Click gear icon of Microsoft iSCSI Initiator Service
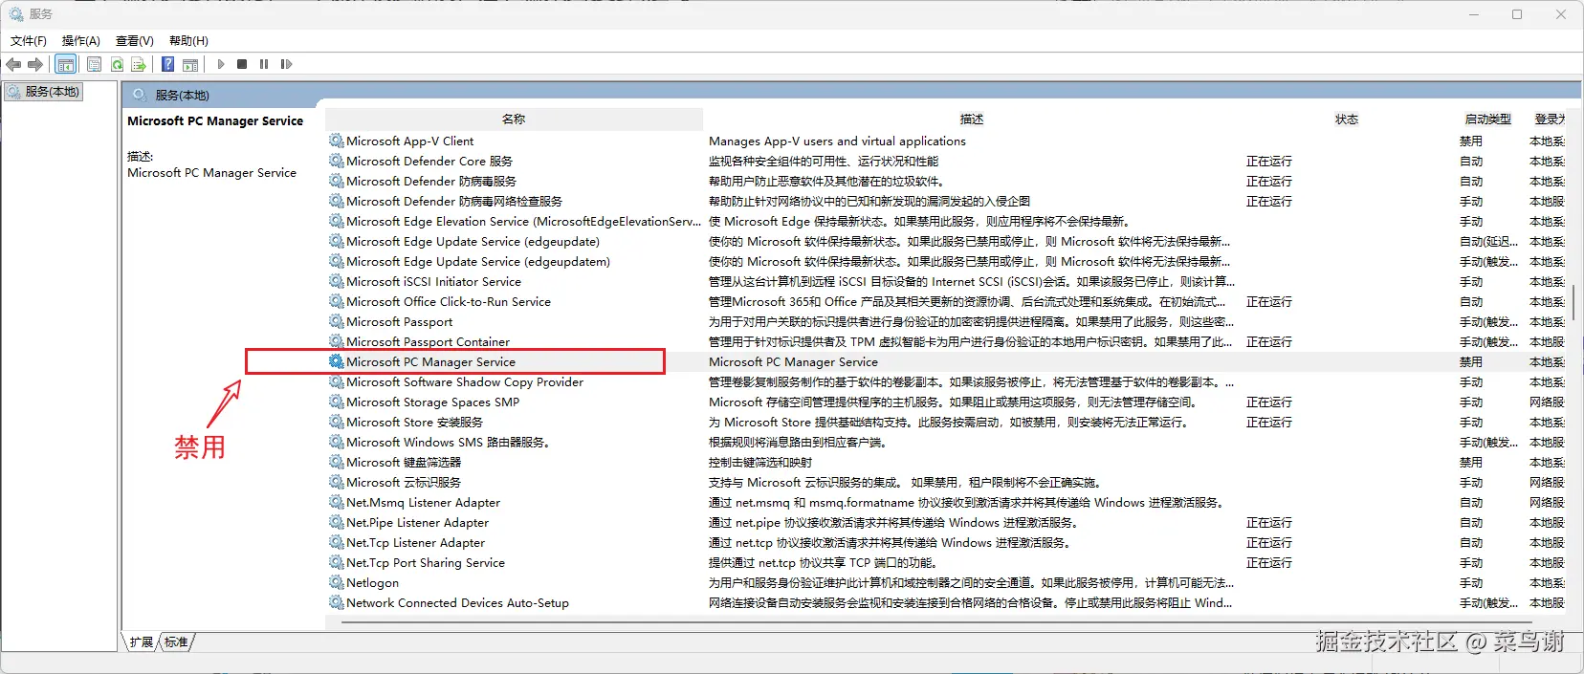The image size is (1584, 674). (x=337, y=281)
